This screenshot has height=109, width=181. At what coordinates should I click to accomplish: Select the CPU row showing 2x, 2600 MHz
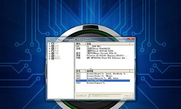click(x=103, y=46)
